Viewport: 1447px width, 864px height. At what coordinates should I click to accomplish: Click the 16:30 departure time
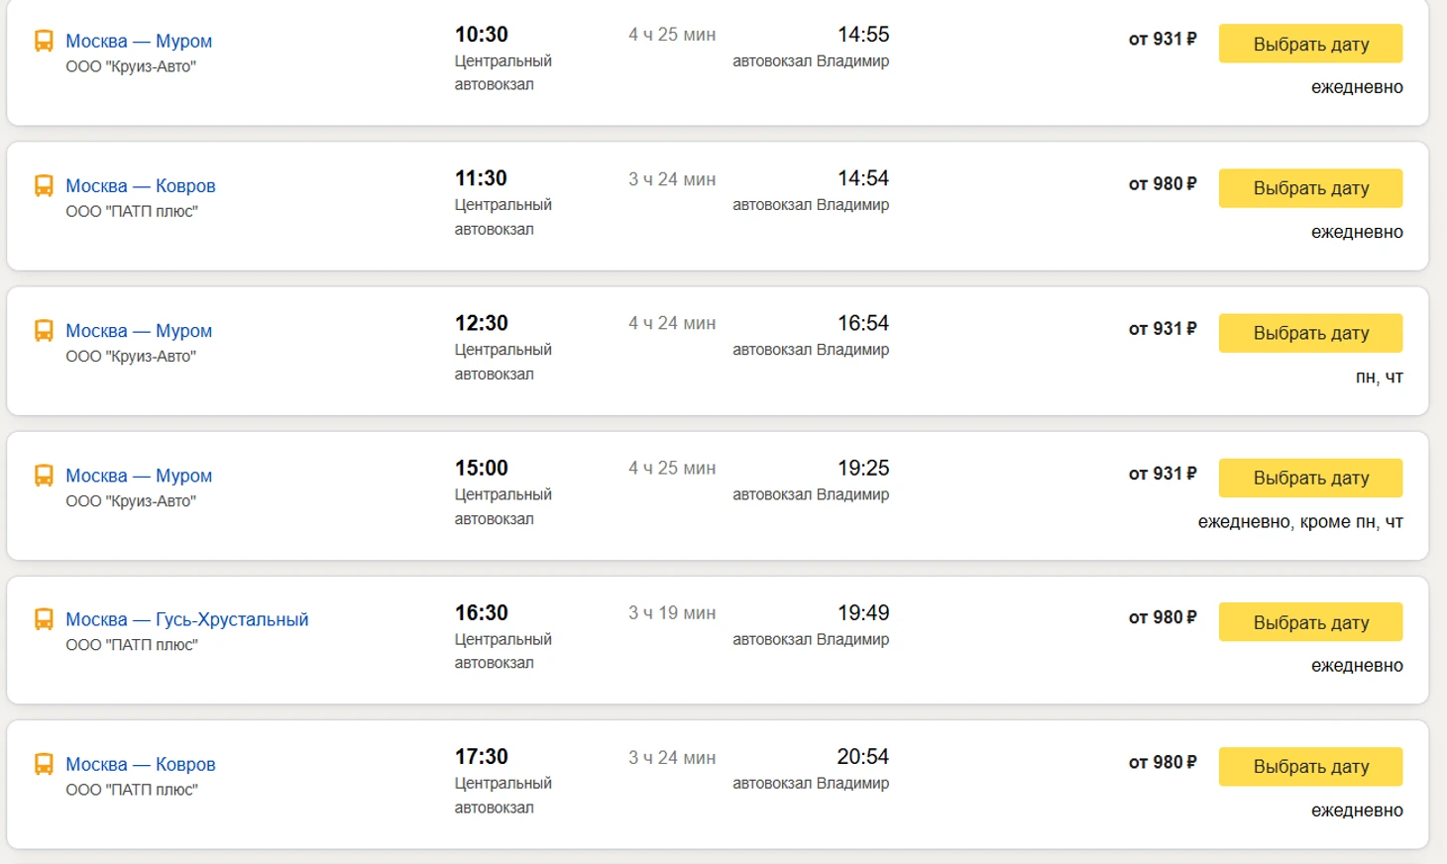(x=482, y=612)
